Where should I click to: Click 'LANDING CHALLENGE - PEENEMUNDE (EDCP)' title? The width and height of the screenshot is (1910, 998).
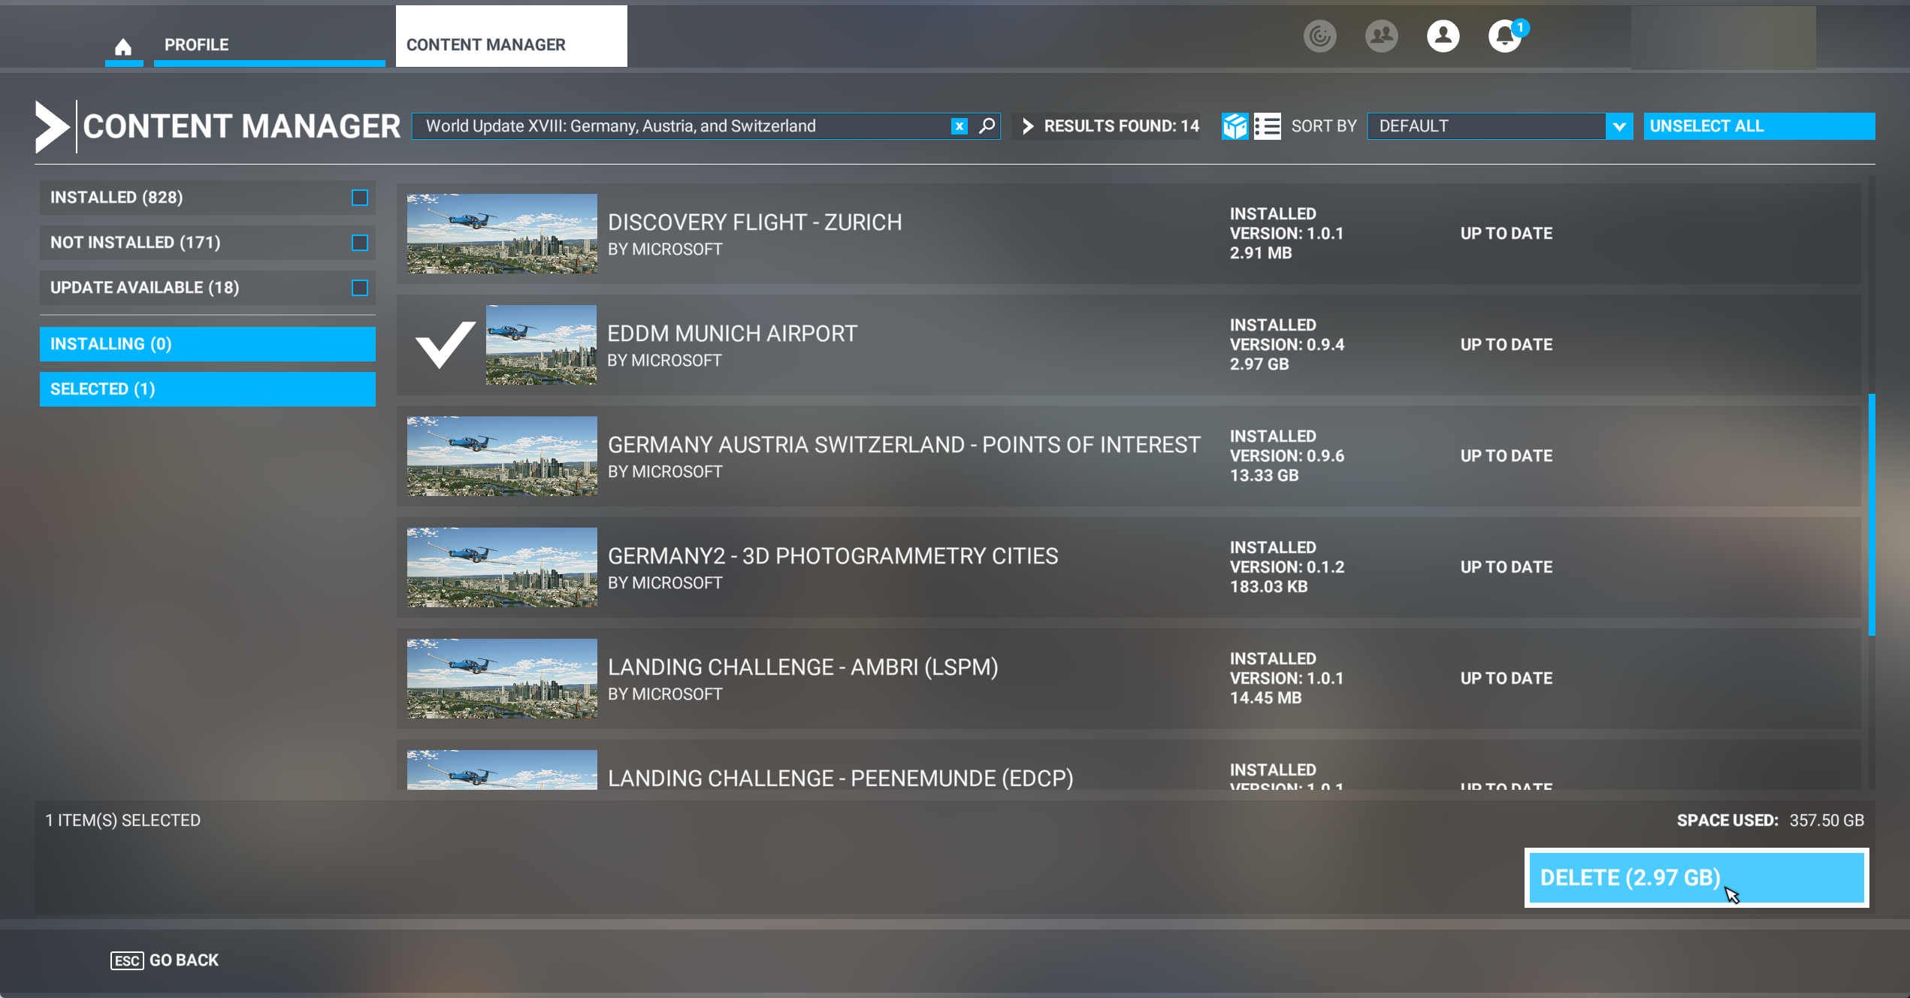point(841,778)
